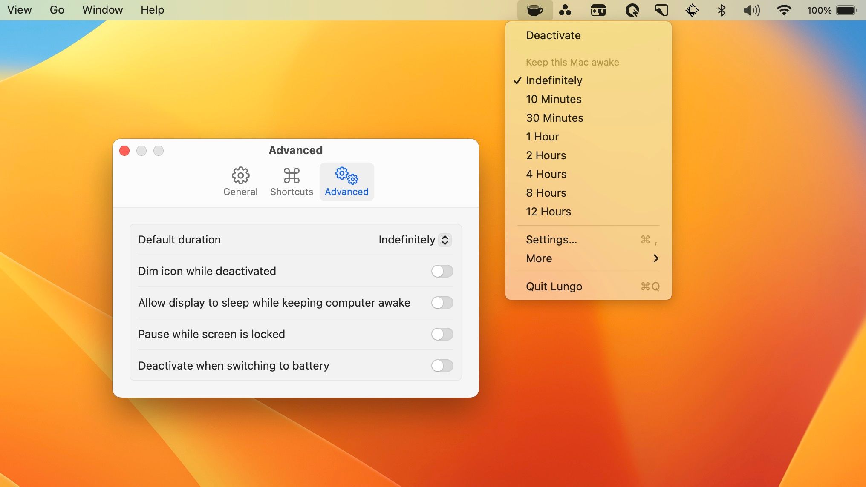Screen dimensions: 866x487
Task: Open the Bluetooth status menu
Action: (722, 10)
